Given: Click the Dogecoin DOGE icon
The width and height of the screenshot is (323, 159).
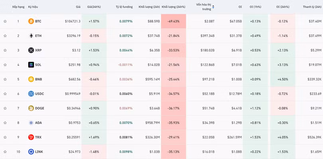Looking at the screenshot, I should (31, 108).
